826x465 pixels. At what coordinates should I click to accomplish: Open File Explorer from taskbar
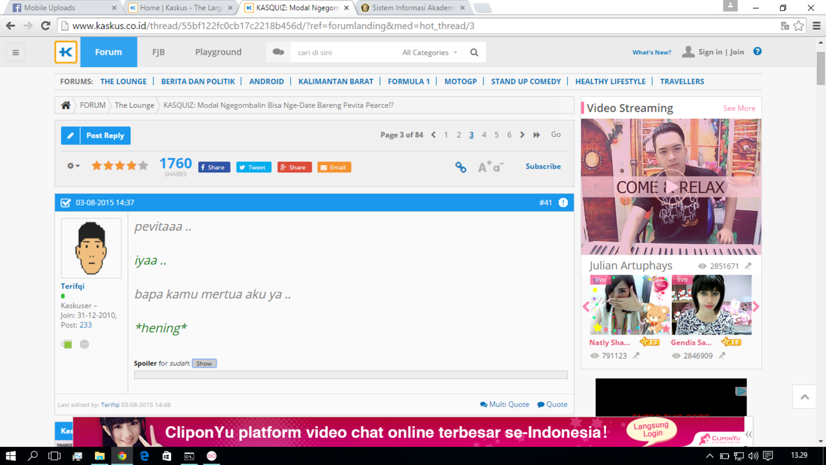pos(99,456)
